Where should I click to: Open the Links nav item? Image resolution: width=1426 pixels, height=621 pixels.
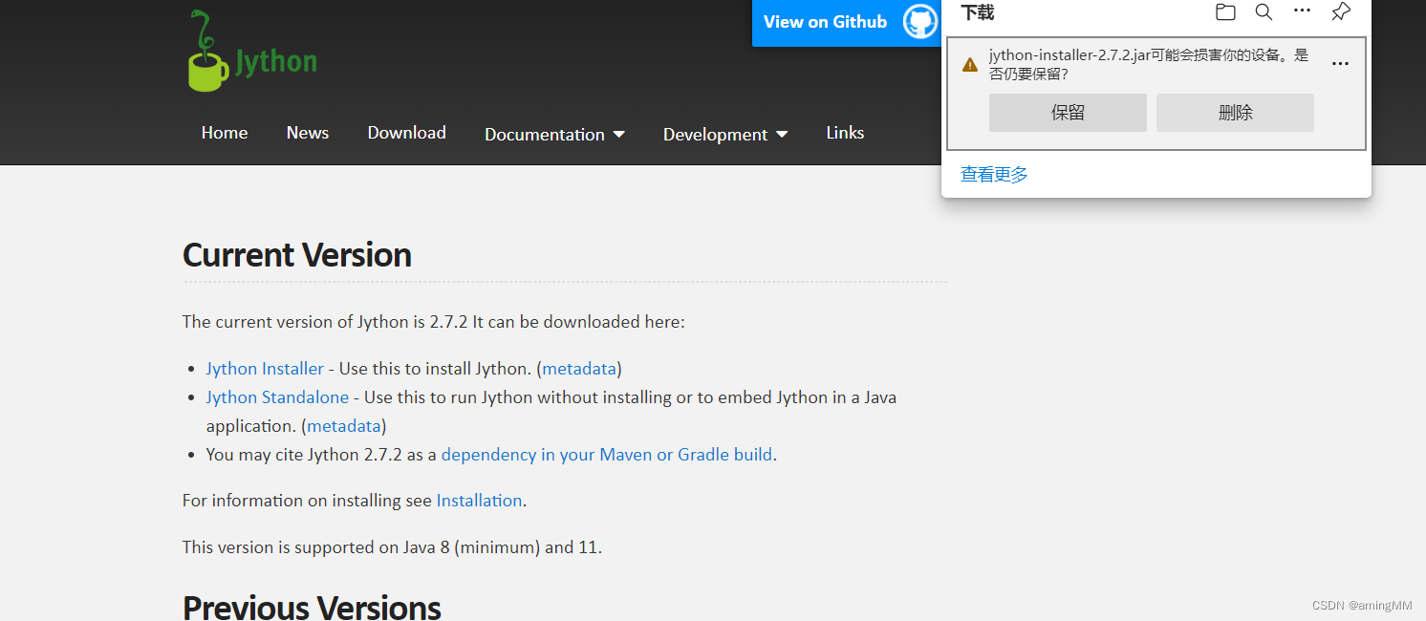845,133
